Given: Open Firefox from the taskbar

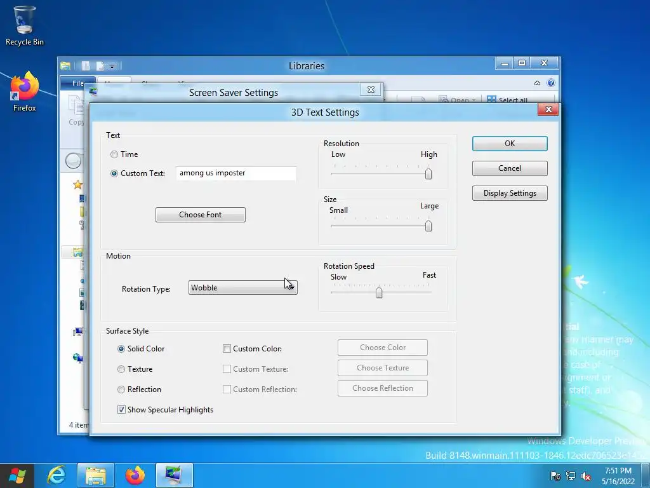Looking at the screenshot, I should 135,475.
